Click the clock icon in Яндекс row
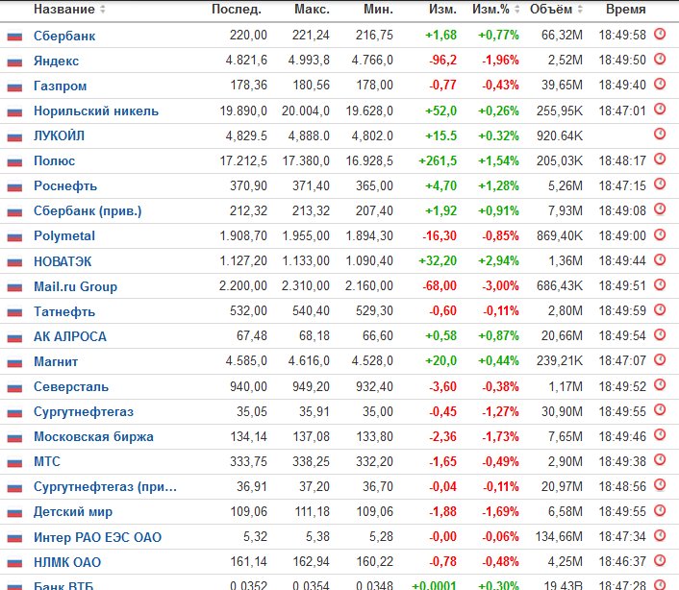679x590 pixels. [x=660, y=59]
